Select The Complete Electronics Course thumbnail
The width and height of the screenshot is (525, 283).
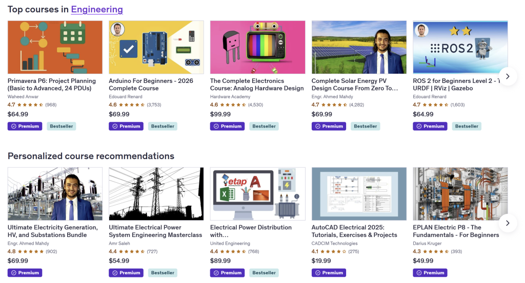pyautogui.click(x=257, y=47)
